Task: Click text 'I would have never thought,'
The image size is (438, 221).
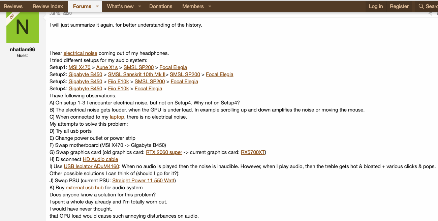Action: point(81,209)
